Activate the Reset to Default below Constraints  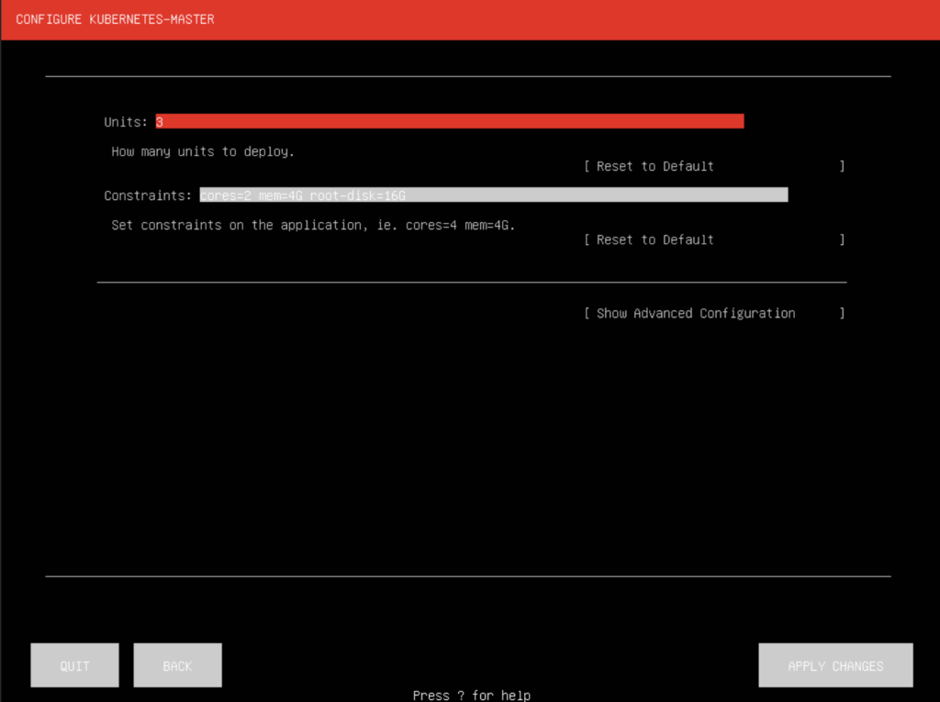pos(651,240)
